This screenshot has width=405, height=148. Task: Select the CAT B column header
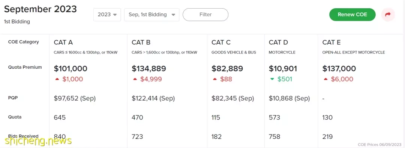tap(141, 42)
